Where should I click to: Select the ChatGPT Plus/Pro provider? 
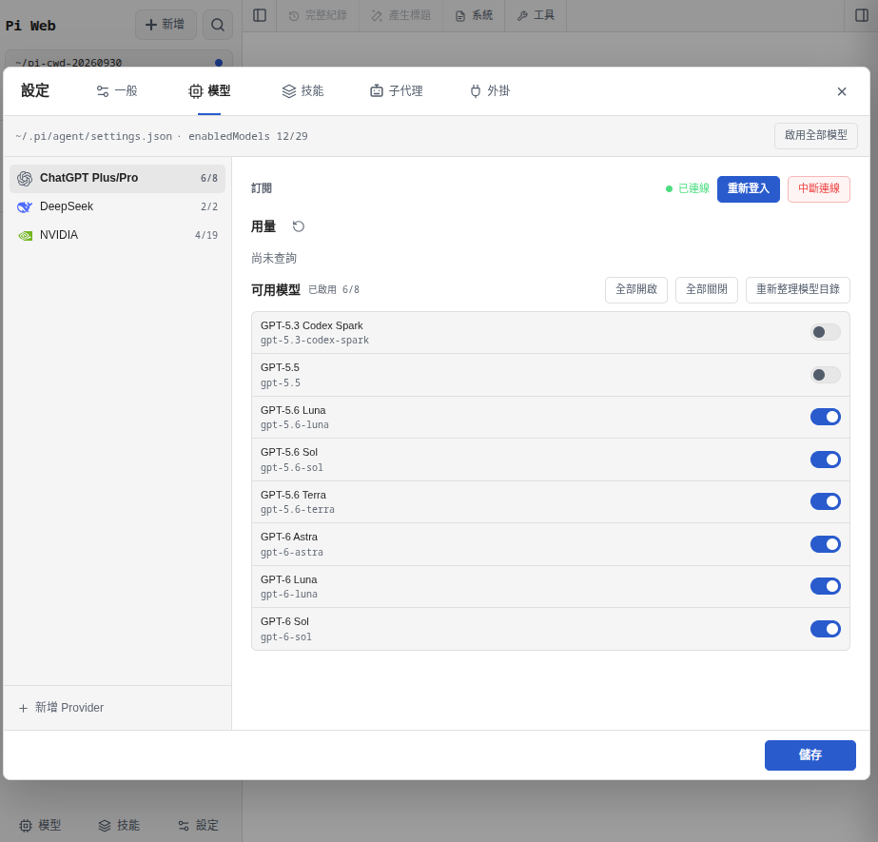point(118,178)
